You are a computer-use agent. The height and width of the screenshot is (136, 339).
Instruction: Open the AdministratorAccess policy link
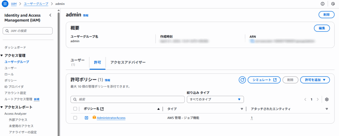pyautogui.click(x=111, y=118)
